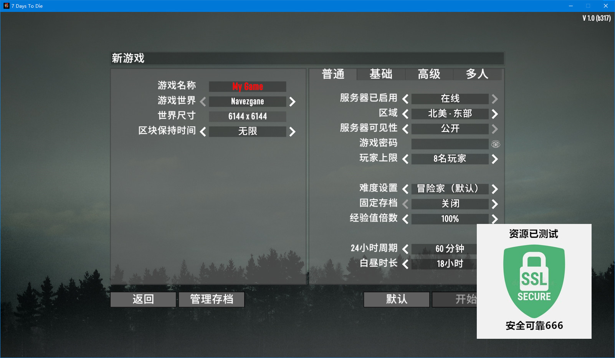Click left arrow for 固定存档
Screen dimensions: 615x358
[x=405, y=204]
